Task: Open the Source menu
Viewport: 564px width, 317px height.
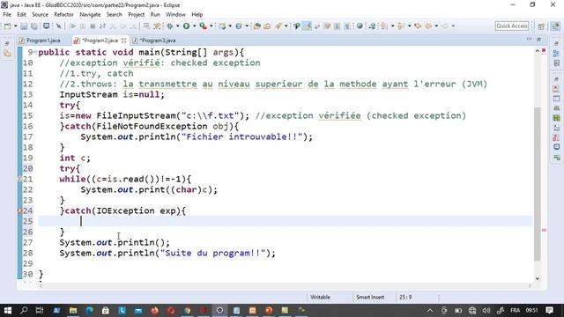Action: coord(40,14)
